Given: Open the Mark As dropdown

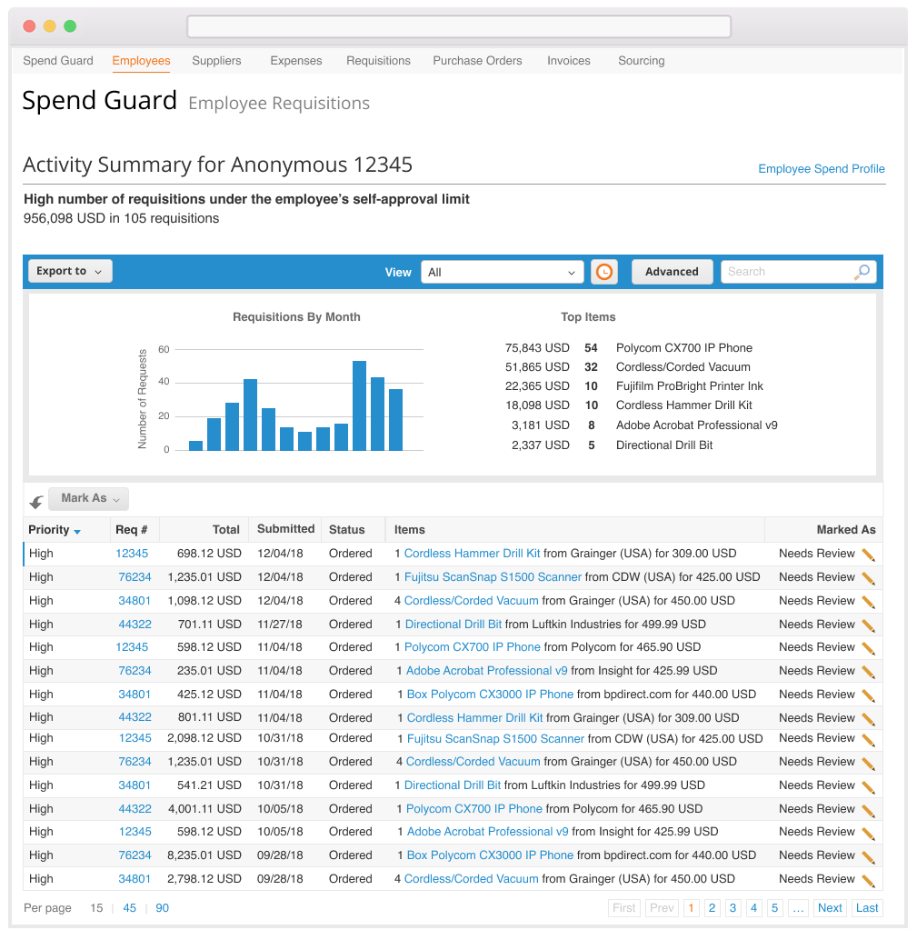Looking at the screenshot, I should coord(89,498).
